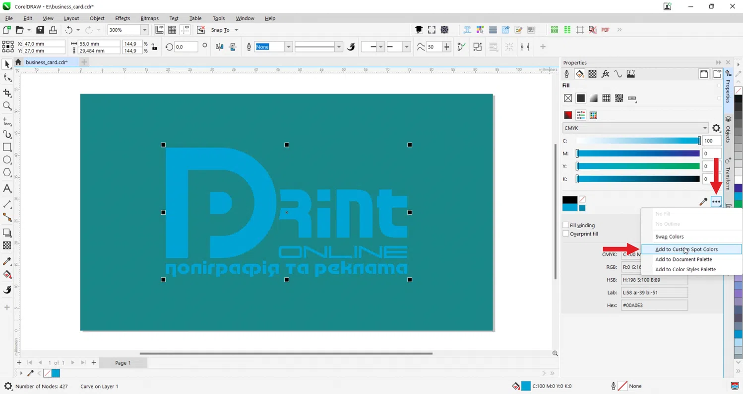The width and height of the screenshot is (743, 394).
Task: Open the Layout menu
Action: pos(71,18)
